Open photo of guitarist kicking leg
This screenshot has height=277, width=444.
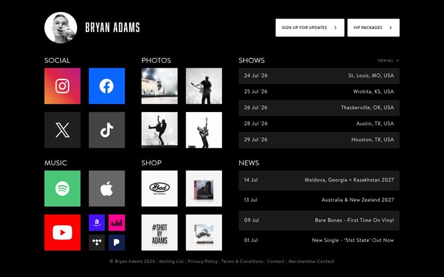click(160, 130)
